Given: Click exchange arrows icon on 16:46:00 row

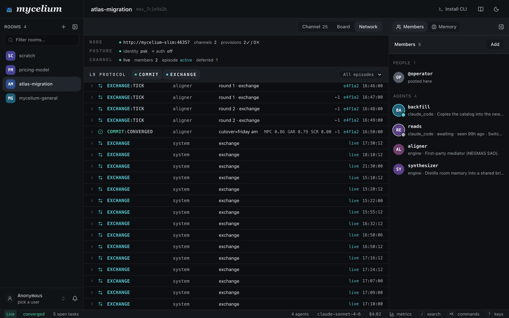Looking at the screenshot, I should 100,86.
